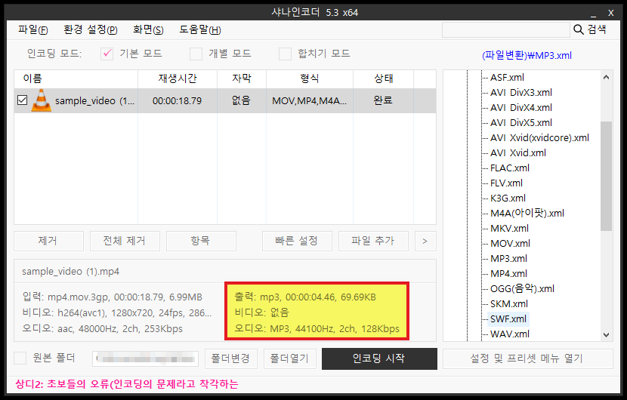Select MP4.xml preset

point(508,274)
